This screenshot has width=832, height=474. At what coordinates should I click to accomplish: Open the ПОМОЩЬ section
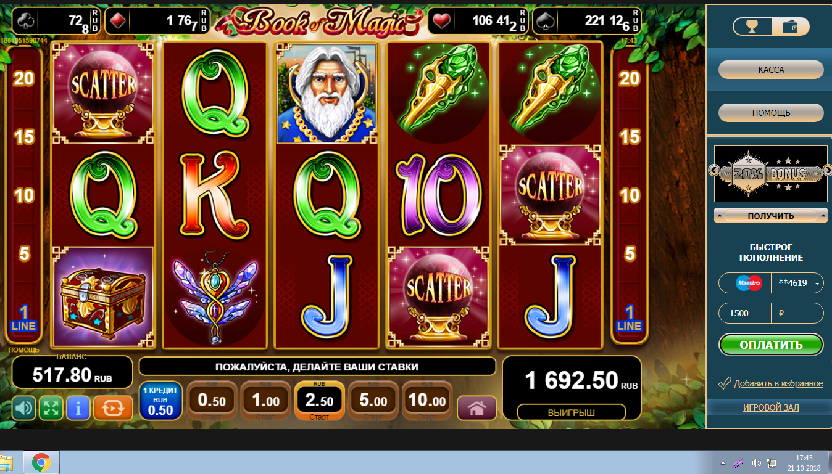(x=771, y=113)
